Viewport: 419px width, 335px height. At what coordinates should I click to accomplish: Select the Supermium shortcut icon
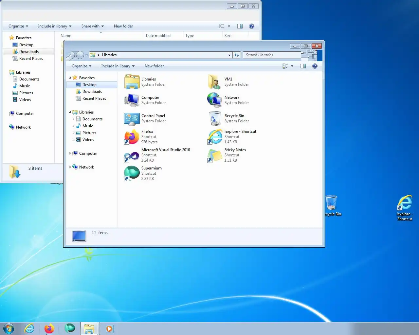point(132,173)
